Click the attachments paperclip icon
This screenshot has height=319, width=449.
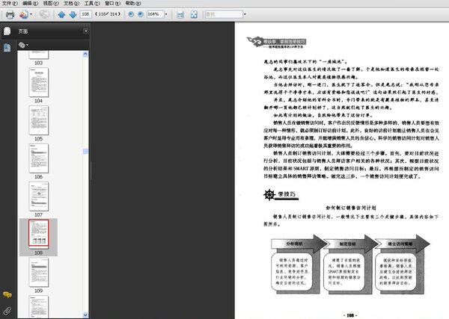click(x=7, y=311)
